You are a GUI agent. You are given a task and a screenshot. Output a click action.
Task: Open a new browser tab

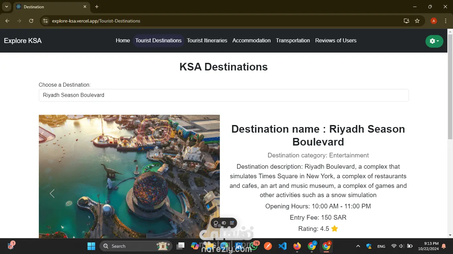97,7
